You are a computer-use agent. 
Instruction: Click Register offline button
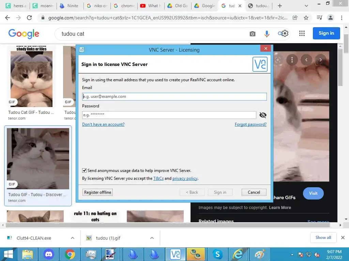97,192
